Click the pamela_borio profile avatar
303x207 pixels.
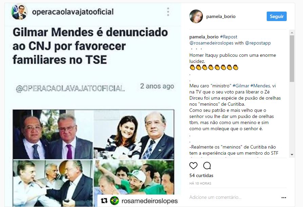196,16
